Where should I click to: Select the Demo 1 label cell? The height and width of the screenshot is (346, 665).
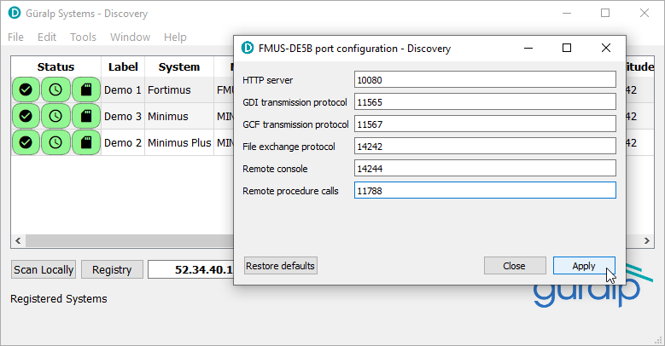123,89
